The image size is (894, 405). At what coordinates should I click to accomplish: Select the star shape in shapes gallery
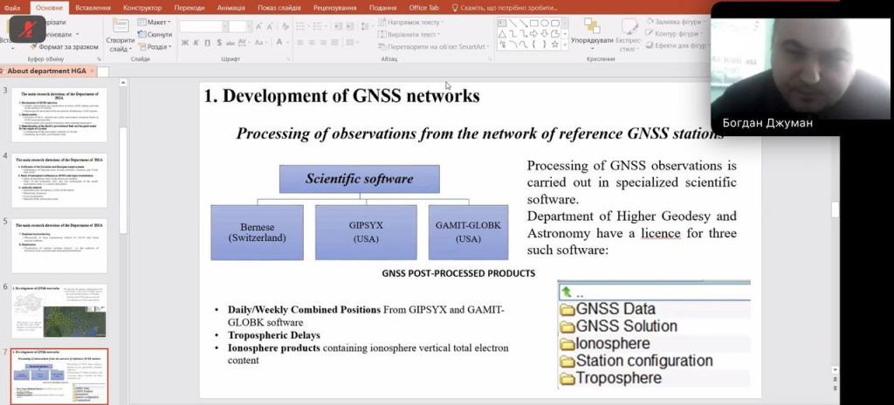[x=556, y=45]
